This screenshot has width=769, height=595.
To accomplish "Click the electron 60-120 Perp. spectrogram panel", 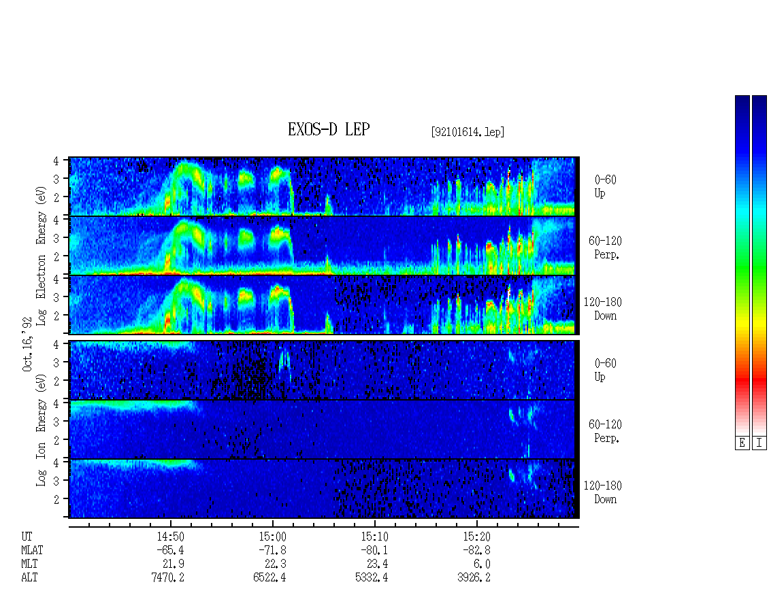I will click(x=323, y=245).
